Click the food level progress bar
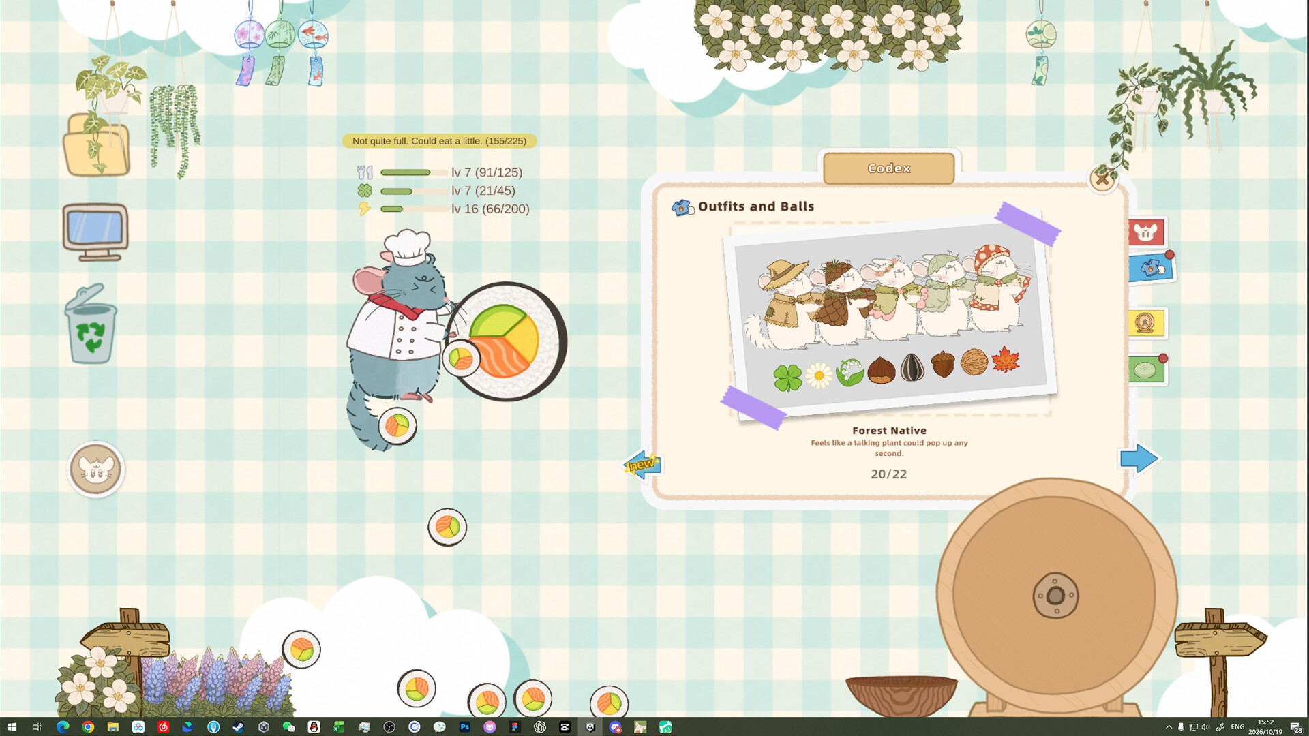The width and height of the screenshot is (1309, 736). point(414,172)
